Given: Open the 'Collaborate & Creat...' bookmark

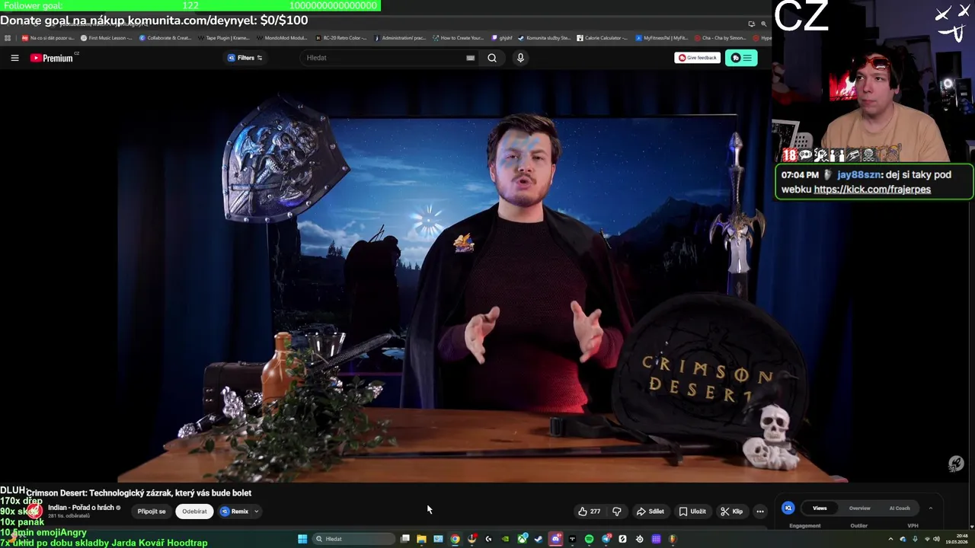Looking at the screenshot, I should point(165,37).
